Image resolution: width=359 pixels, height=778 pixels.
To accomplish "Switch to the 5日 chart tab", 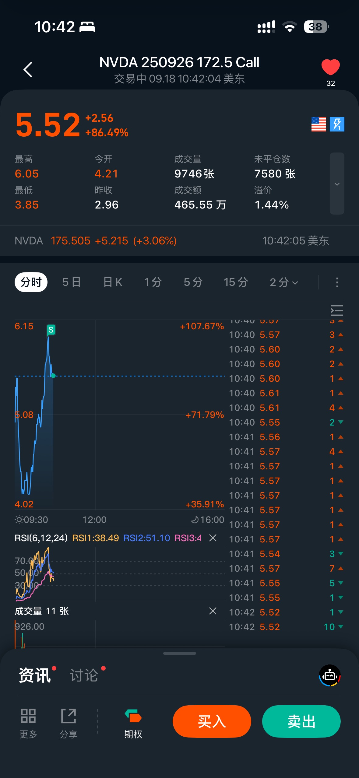I will coord(72,282).
